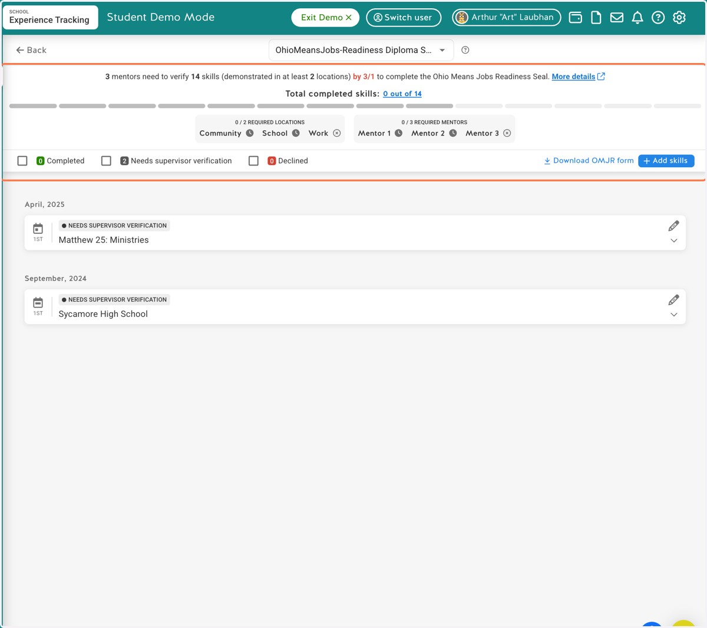Click the Matthew 25: Ministries title

(x=104, y=240)
